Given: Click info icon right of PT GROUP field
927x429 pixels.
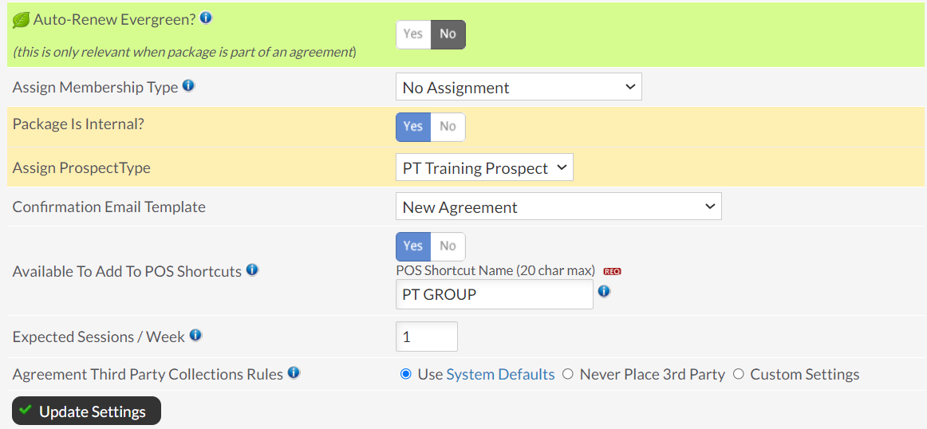Looking at the screenshot, I should (x=604, y=291).
